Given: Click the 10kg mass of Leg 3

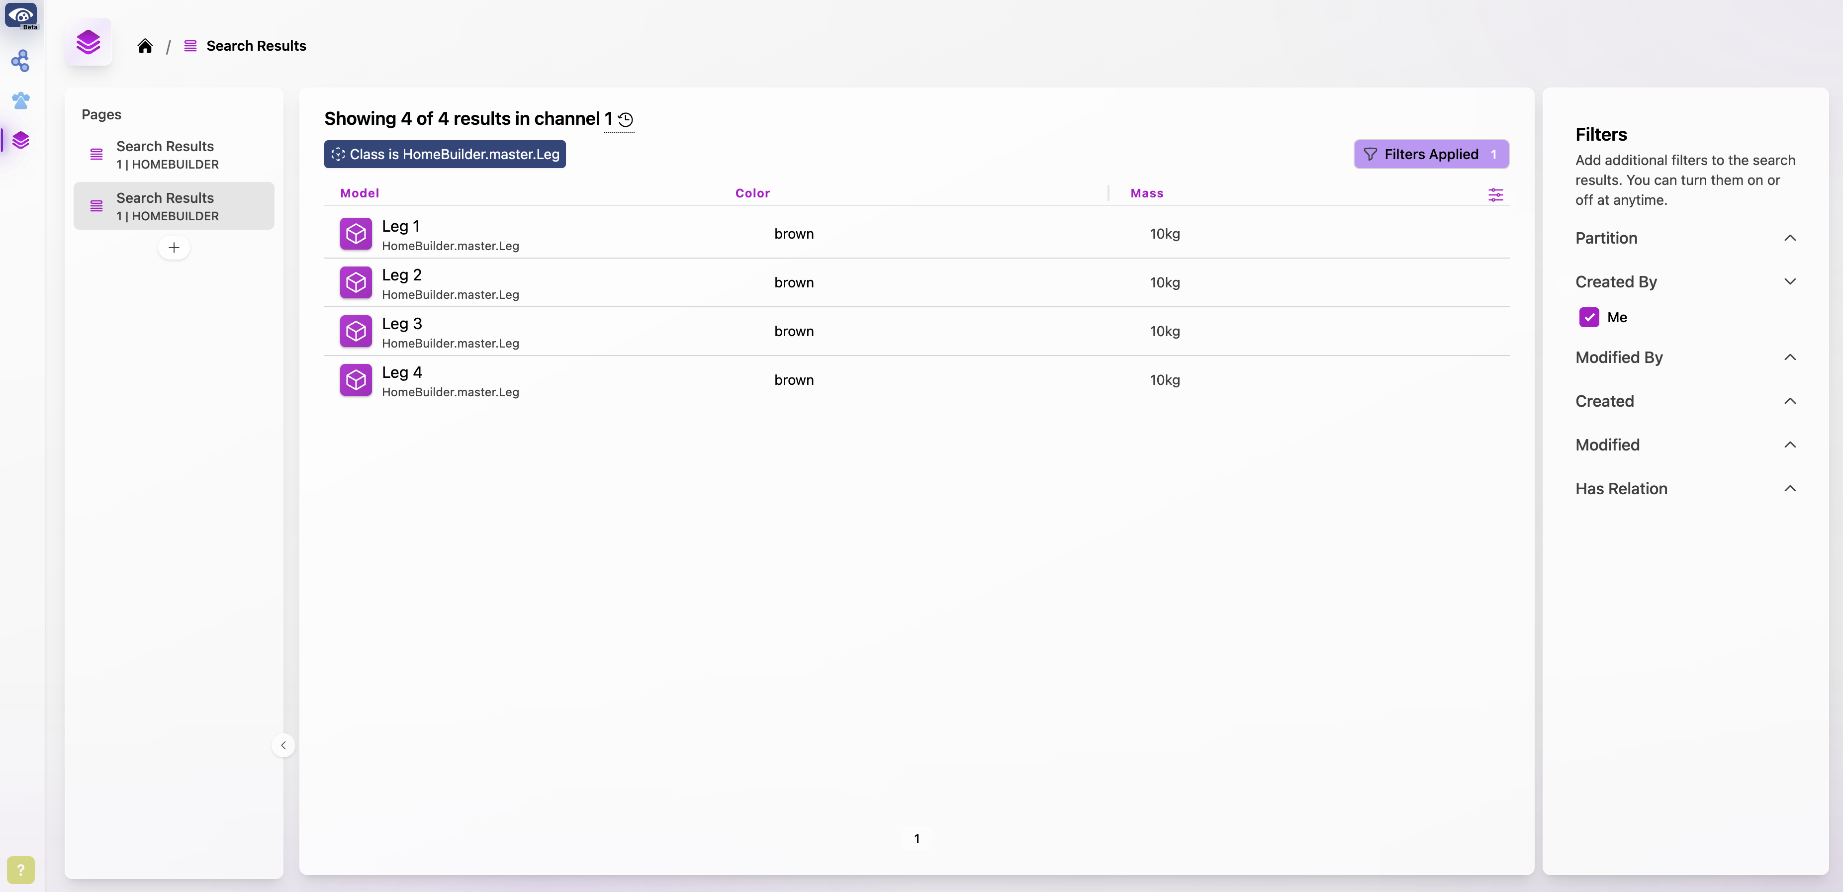Looking at the screenshot, I should point(1165,331).
